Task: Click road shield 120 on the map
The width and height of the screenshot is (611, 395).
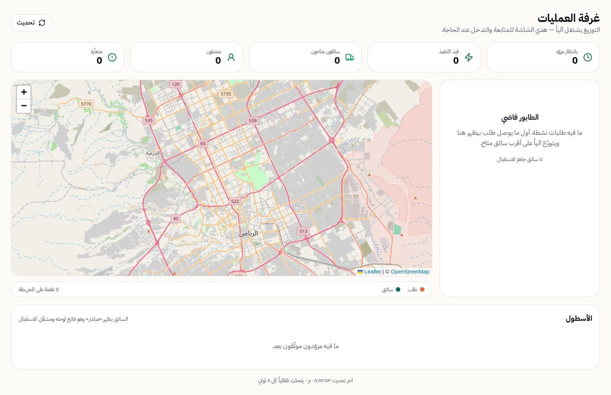Action: point(175,84)
